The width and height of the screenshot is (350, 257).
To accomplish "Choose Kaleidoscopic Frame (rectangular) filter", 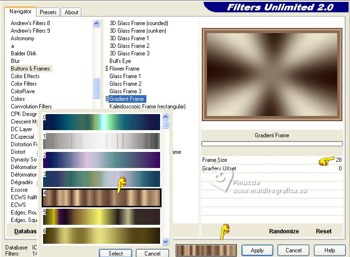I will [x=147, y=106].
